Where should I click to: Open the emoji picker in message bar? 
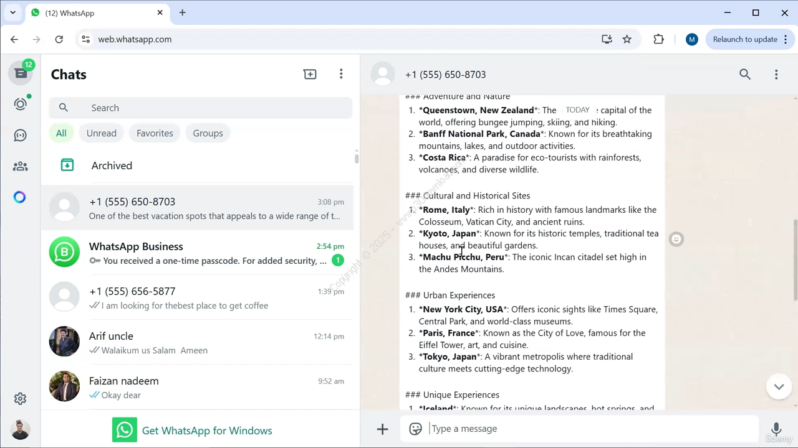415,429
